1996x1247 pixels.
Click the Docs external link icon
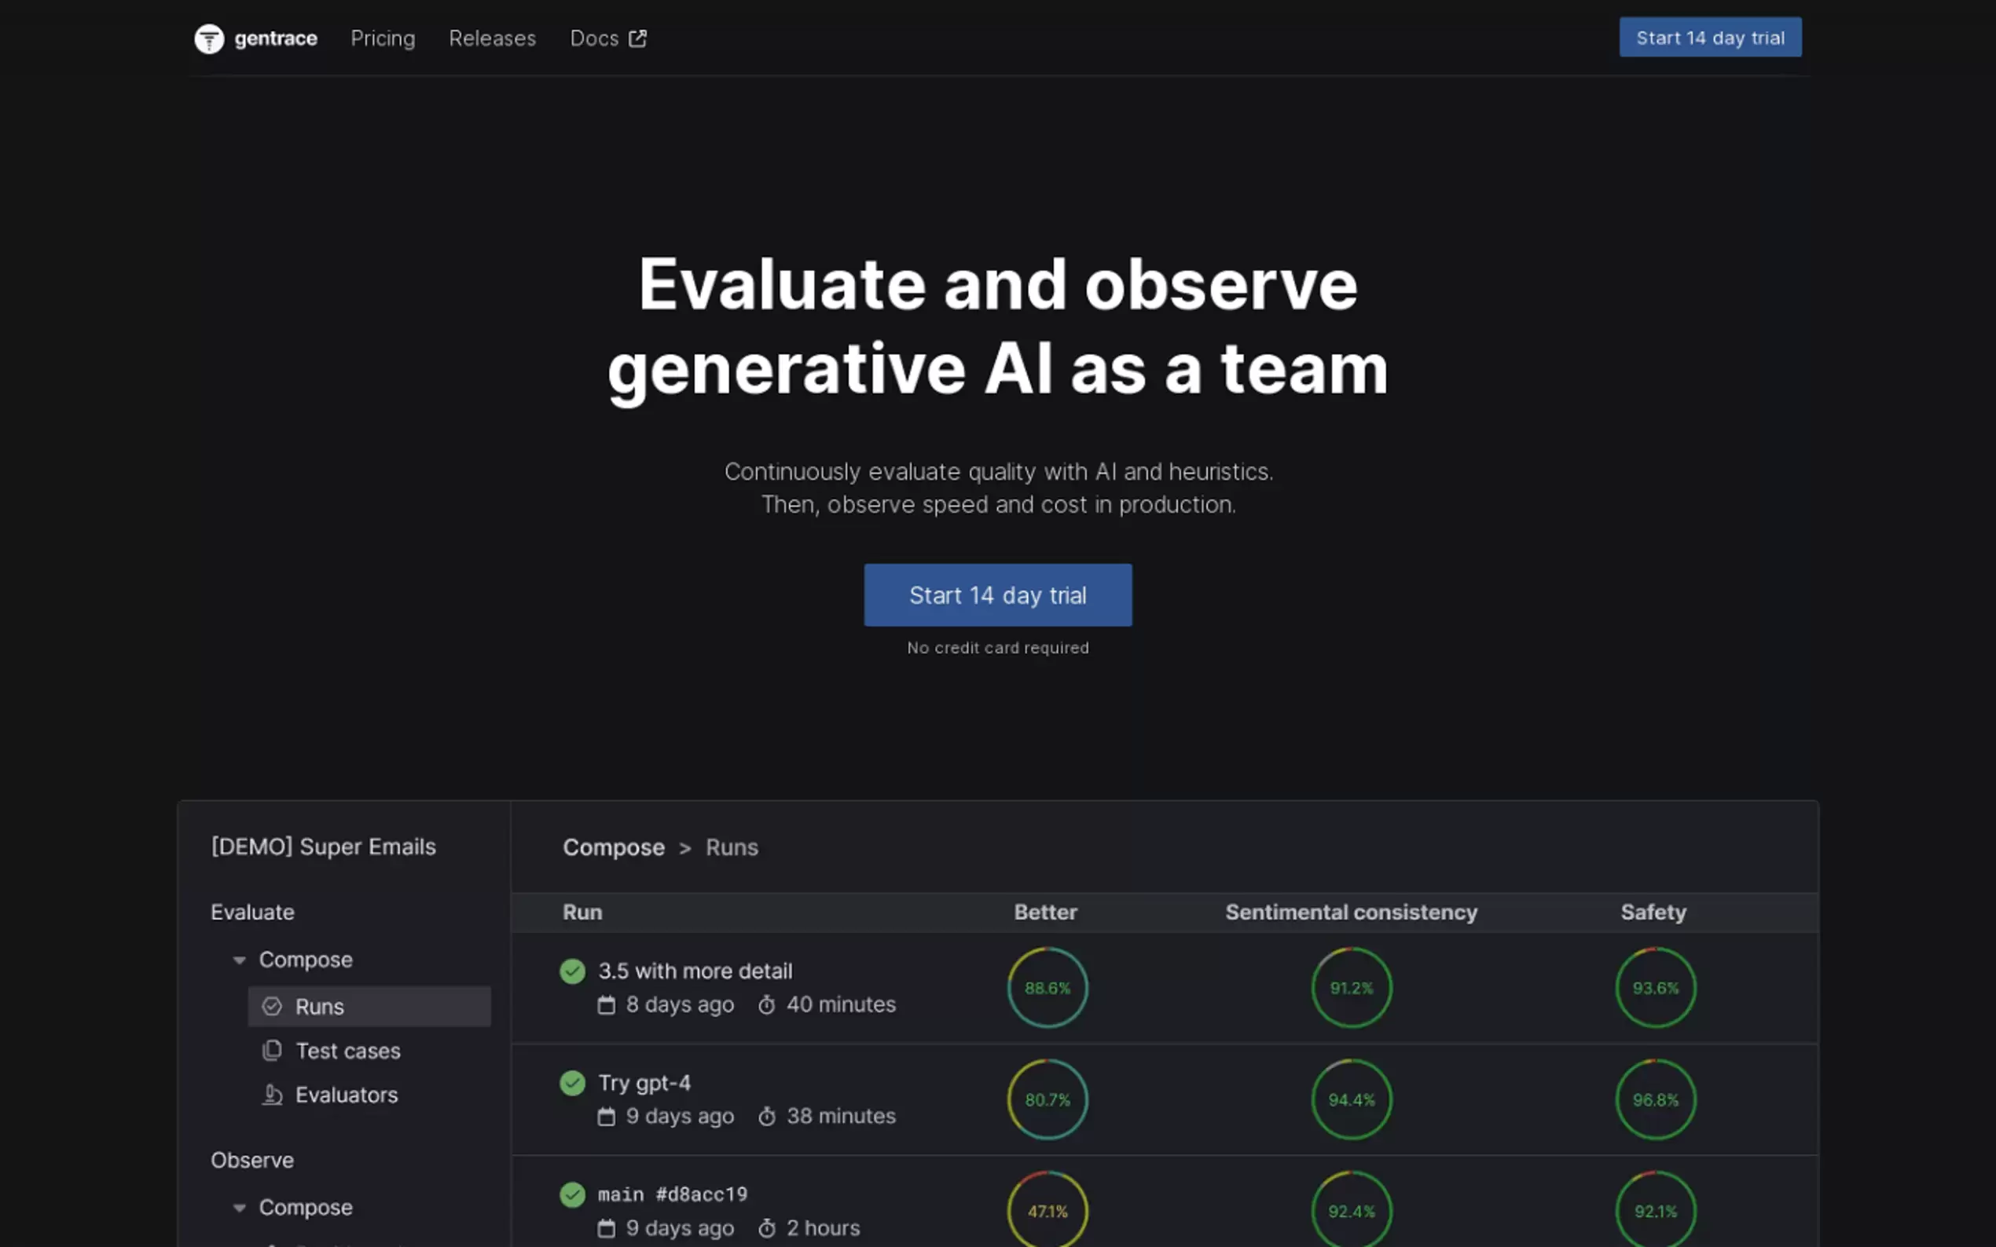(638, 38)
